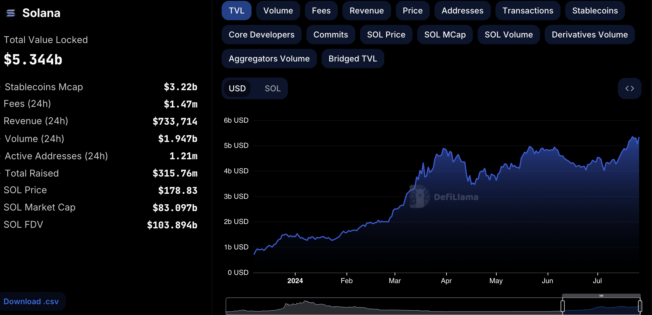The height and width of the screenshot is (315, 652).
Task: Click the 6b USD axis label
Action: click(x=236, y=120)
